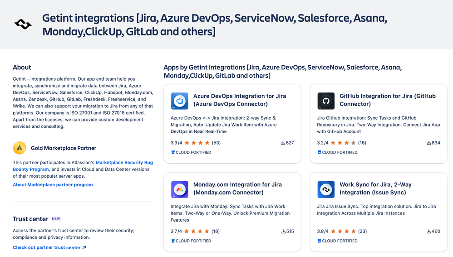Click the star rating on GitHub Integration card
The height and width of the screenshot is (257, 453).
343,143
